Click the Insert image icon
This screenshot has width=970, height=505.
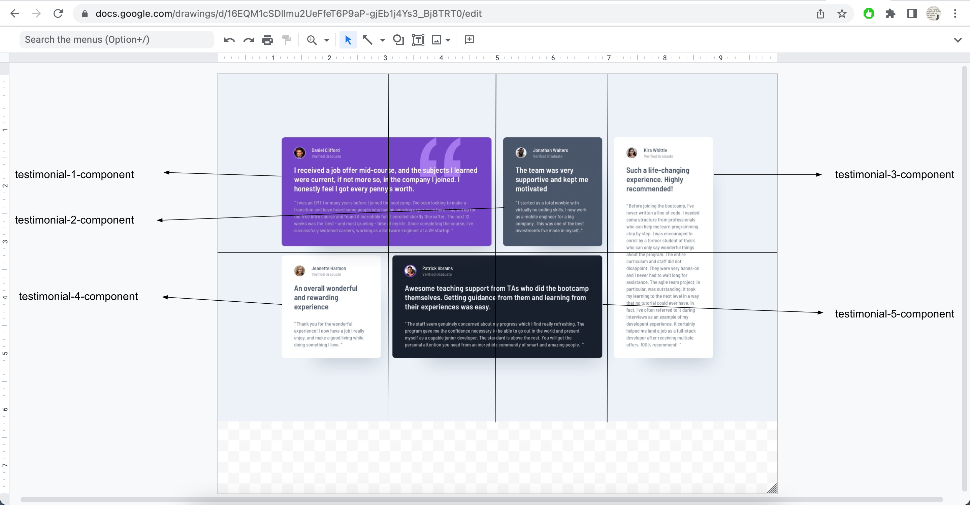tap(437, 40)
